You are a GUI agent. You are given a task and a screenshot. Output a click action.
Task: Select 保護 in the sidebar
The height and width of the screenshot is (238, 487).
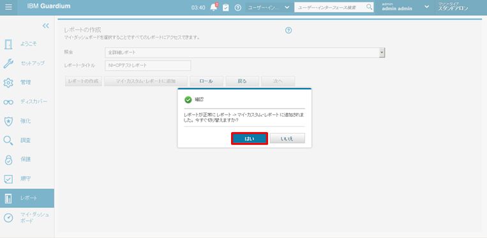26,159
